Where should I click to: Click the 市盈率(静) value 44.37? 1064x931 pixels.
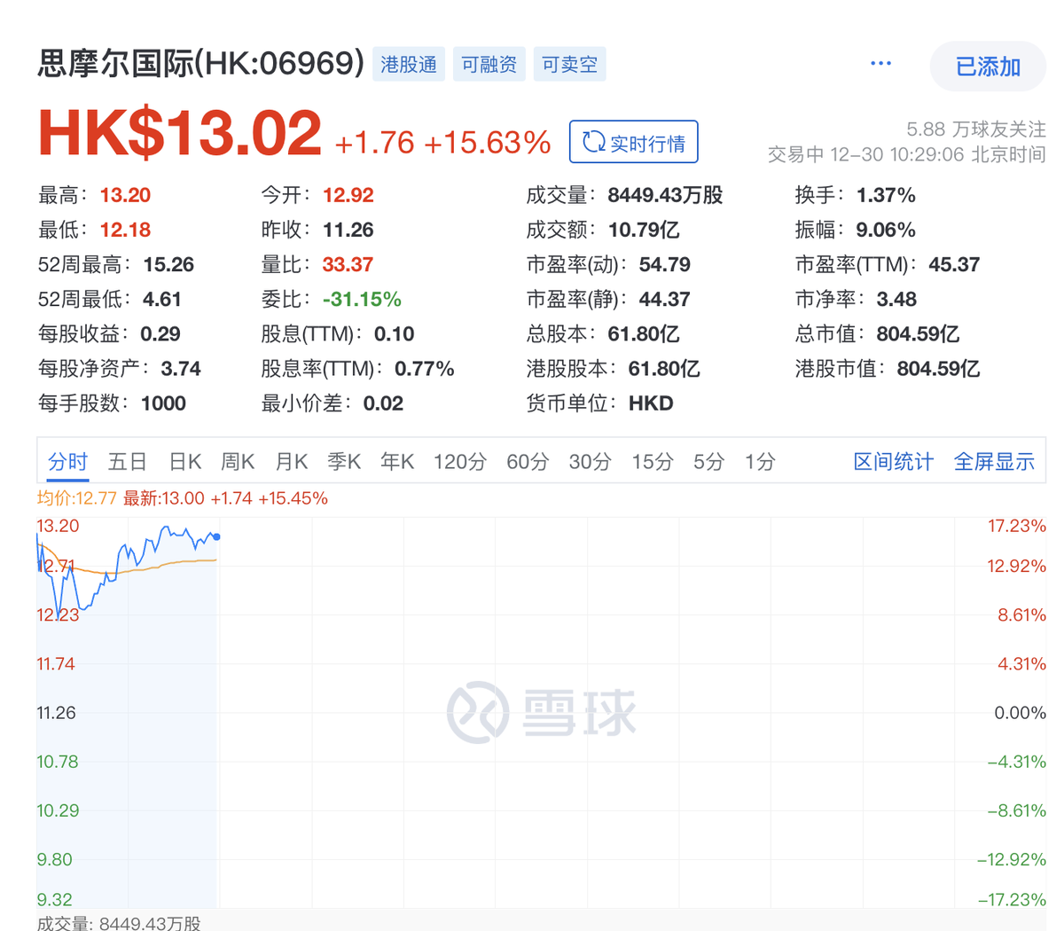point(665,299)
